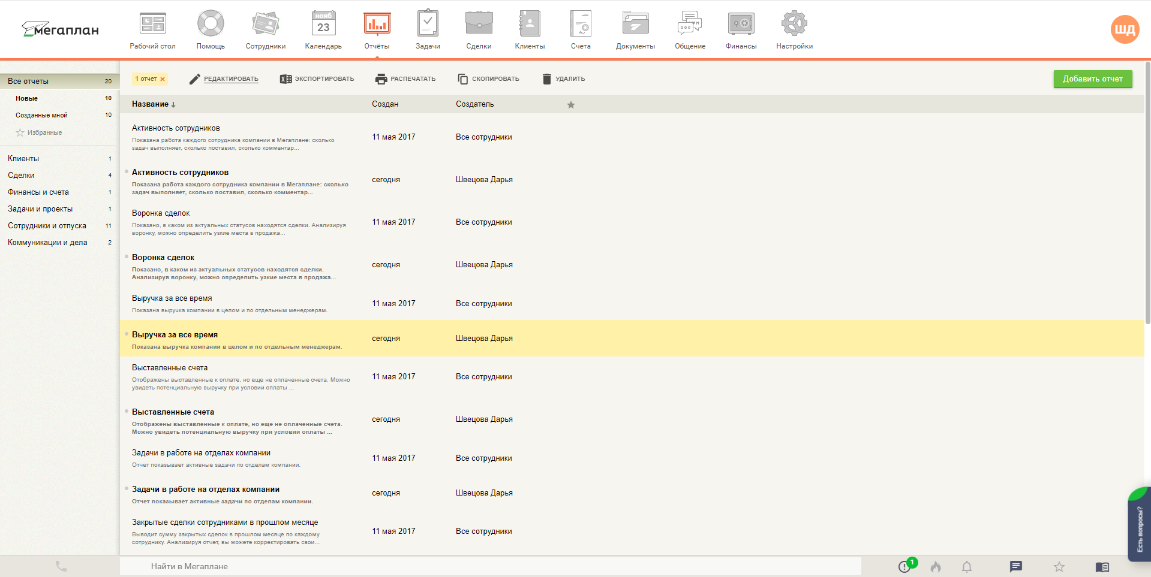Click 'Все сотрудники' in Закрытые сделки row
Screen dimensions: 1151x577
pyautogui.click(x=484, y=531)
